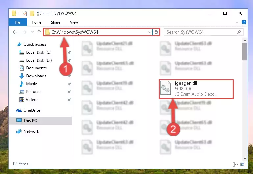Image resolution: width=253 pixels, height=174 pixels.
Task: Expand the ribbon with the chevron
Action: pyautogui.click(x=237, y=22)
